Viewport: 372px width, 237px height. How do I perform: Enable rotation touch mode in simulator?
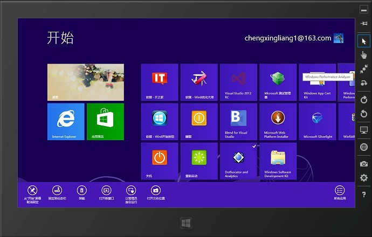pyautogui.click(x=364, y=83)
